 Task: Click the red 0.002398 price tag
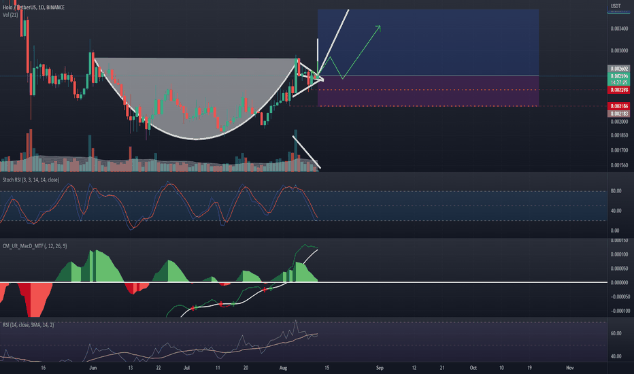click(x=619, y=90)
